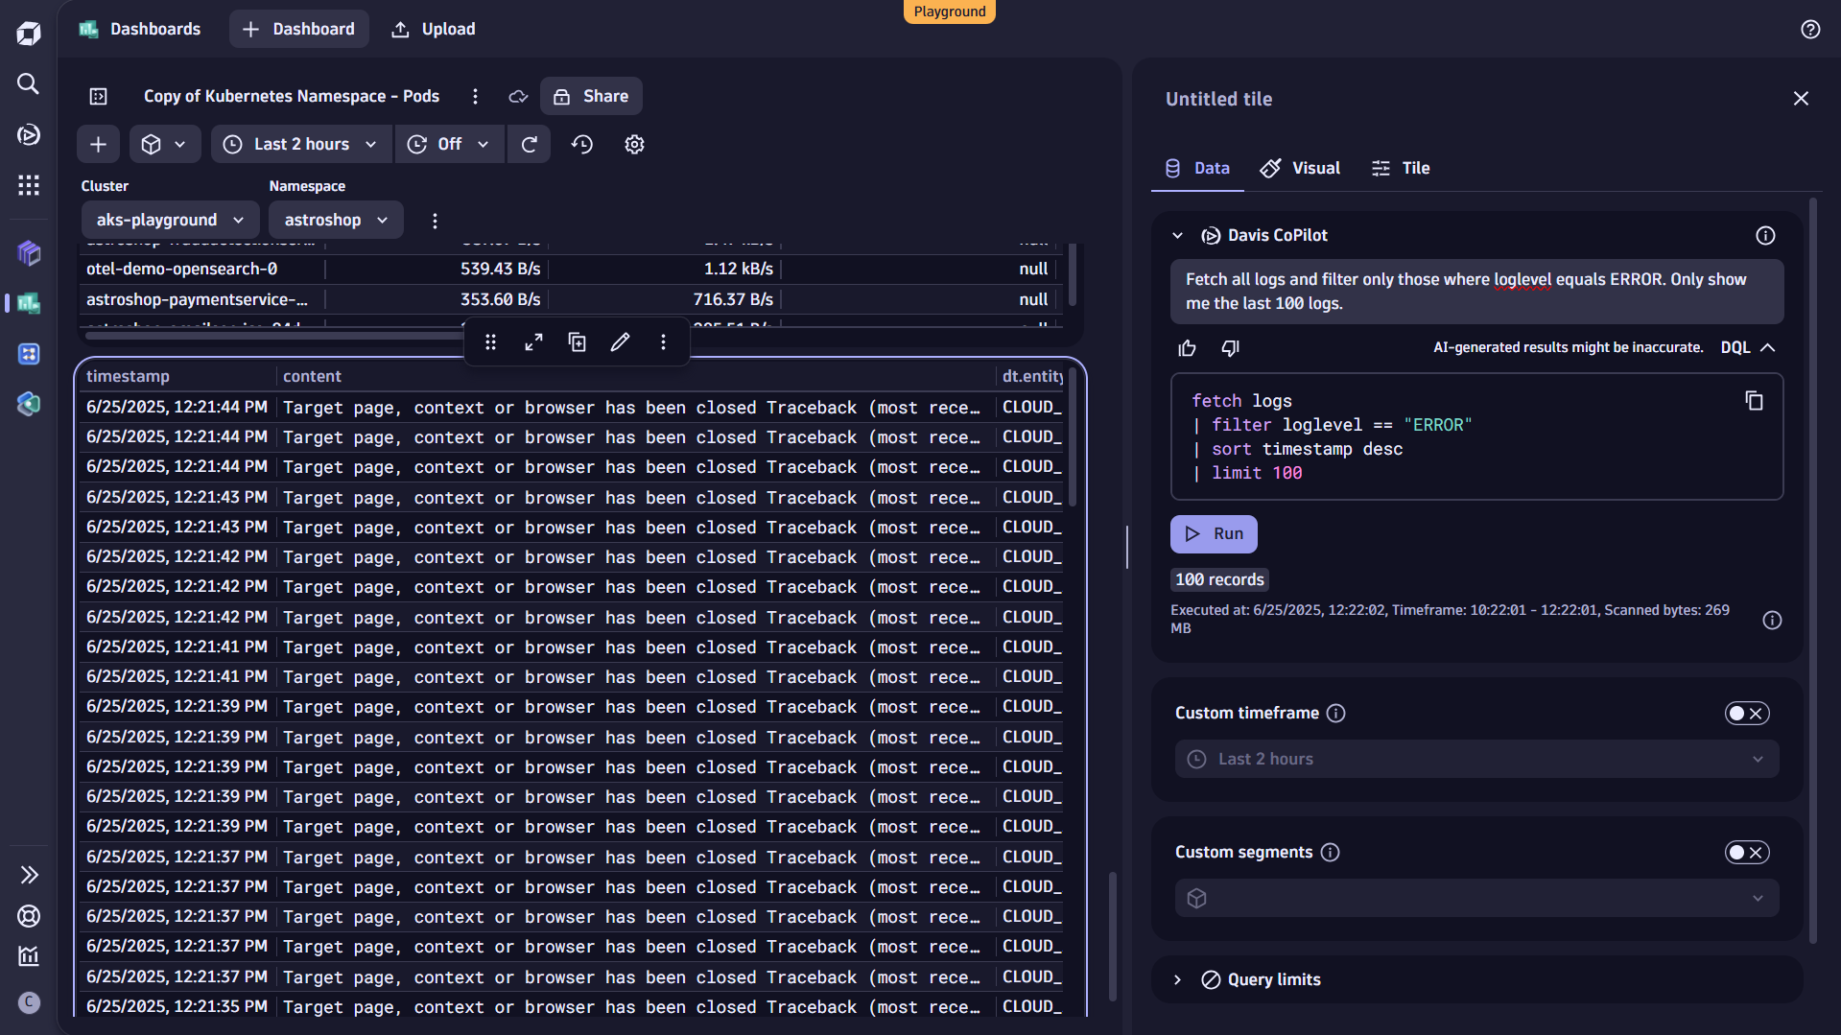Share the dashboard using the Share button

pos(591,96)
